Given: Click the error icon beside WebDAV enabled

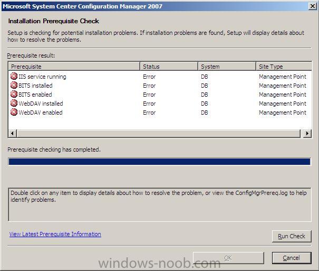Looking at the screenshot, I should point(14,113).
